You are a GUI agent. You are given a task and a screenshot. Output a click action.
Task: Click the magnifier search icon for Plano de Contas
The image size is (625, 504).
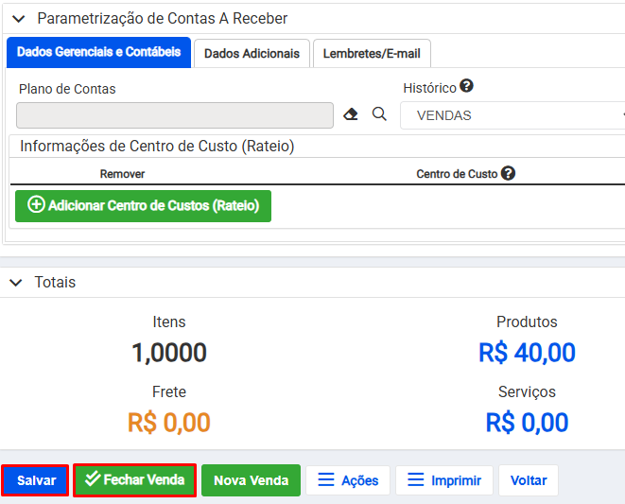click(x=379, y=114)
